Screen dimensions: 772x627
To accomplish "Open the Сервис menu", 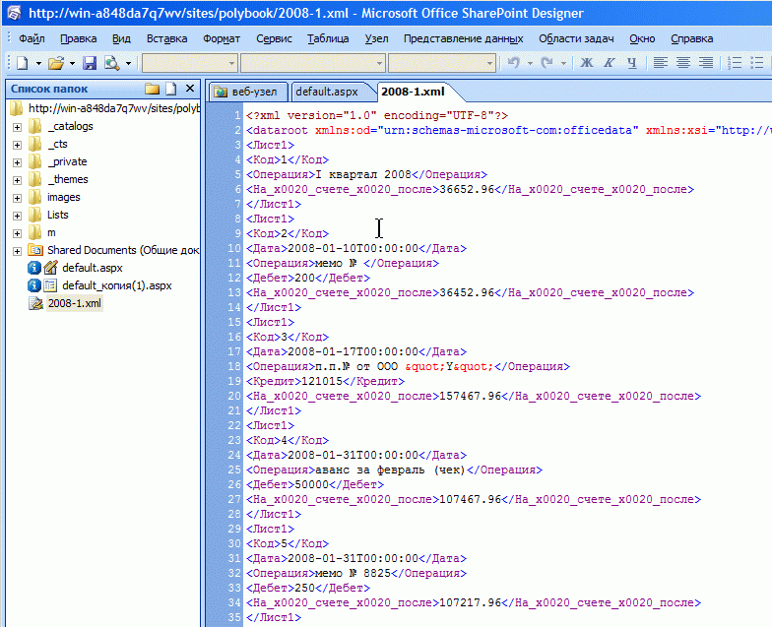I will [274, 38].
